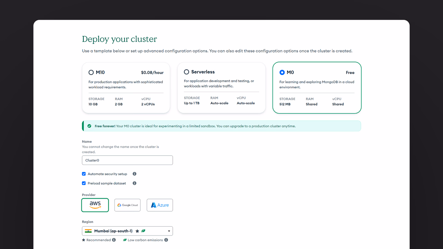This screenshot has width=443, height=249.
Task: Select the Serverless radio button
Action: tap(187, 72)
